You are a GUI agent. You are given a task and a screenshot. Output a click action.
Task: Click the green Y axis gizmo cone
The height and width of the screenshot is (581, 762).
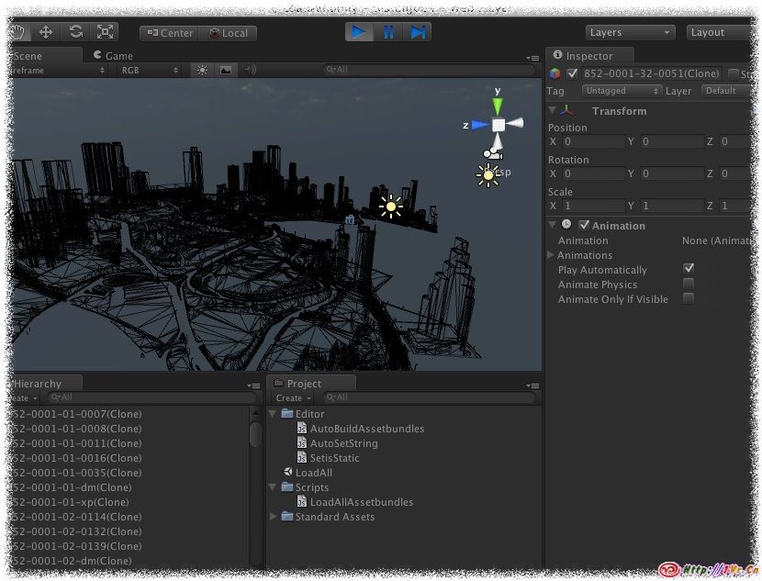click(x=498, y=104)
